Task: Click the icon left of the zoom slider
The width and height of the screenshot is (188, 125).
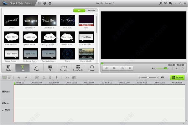Action: 74,77
